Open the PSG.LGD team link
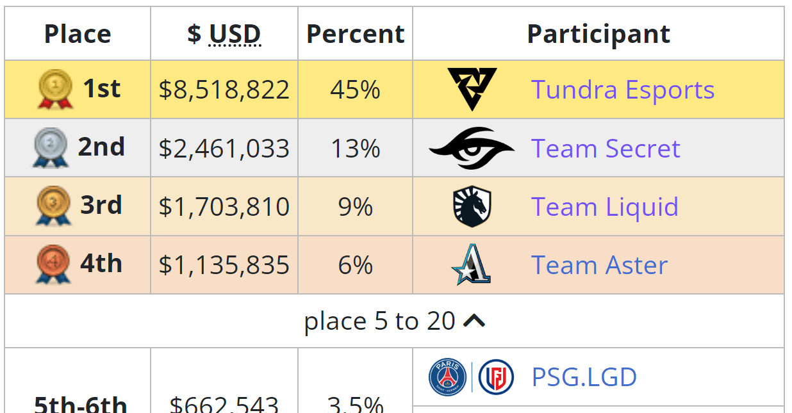The width and height of the screenshot is (792, 413). point(584,377)
